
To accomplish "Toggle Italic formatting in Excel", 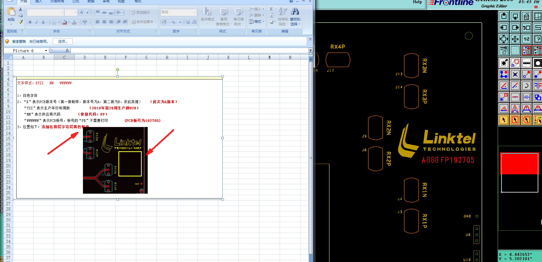I will click(x=36, y=22).
